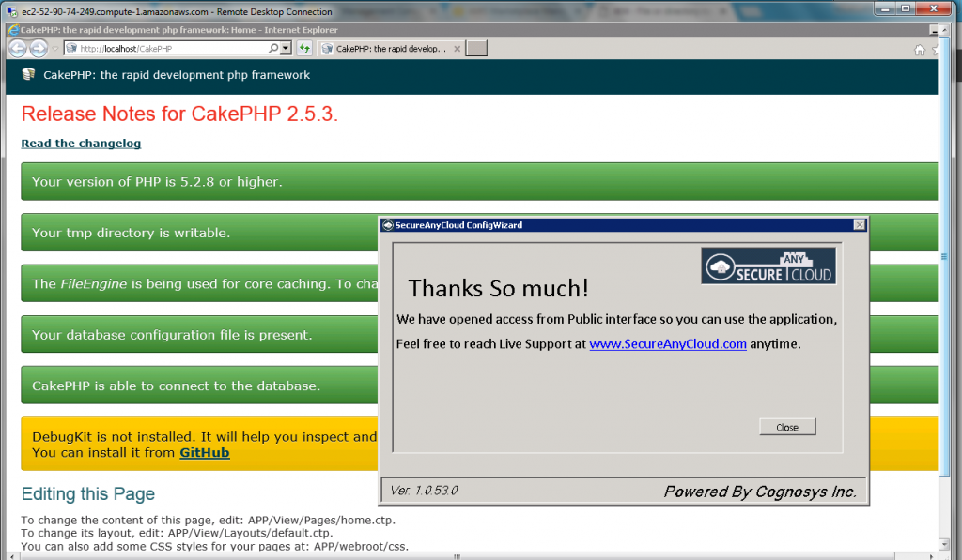Screen dimensions: 962x560
Task: Click the GitHub link in the DebugKit notice
Action: tap(205, 452)
